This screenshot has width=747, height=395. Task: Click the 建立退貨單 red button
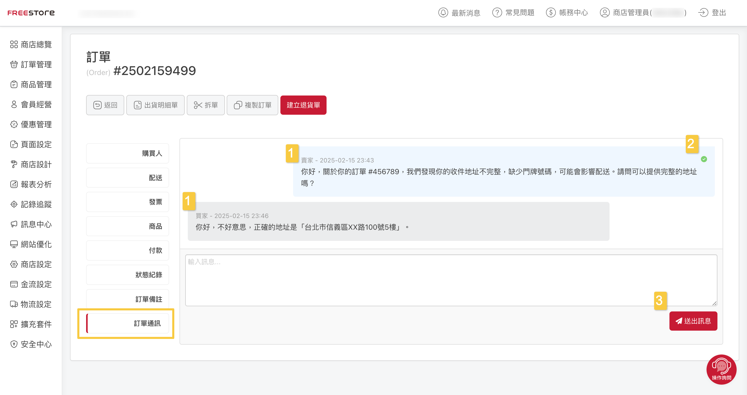pyautogui.click(x=303, y=105)
